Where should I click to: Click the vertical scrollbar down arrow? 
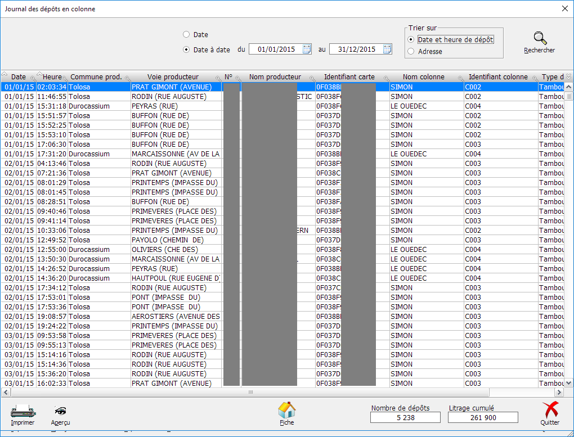click(568, 383)
